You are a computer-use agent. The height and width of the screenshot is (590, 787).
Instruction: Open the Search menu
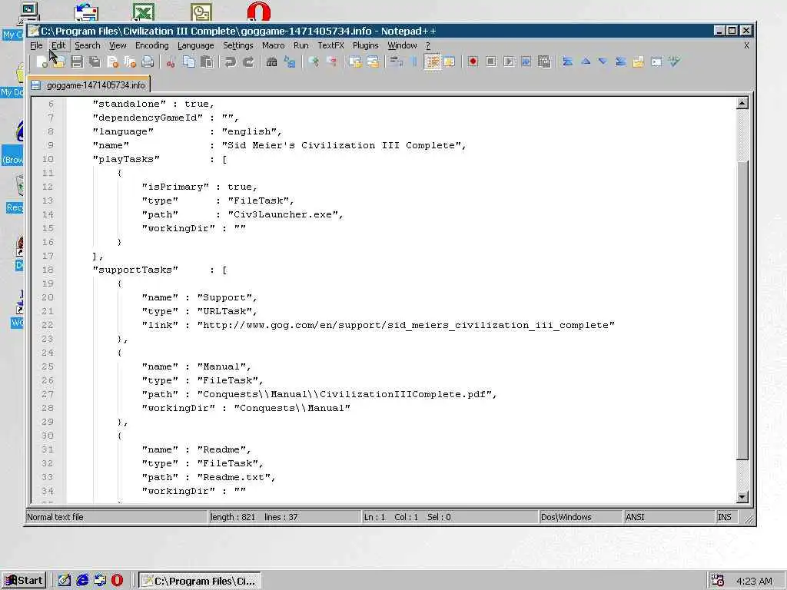point(88,45)
